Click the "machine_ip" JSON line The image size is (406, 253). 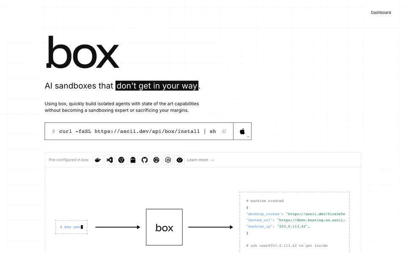click(x=278, y=226)
